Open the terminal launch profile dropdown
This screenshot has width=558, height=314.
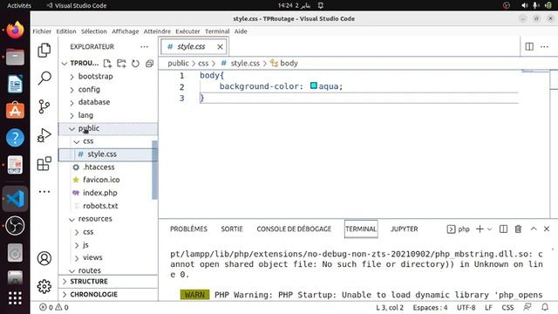click(490, 229)
